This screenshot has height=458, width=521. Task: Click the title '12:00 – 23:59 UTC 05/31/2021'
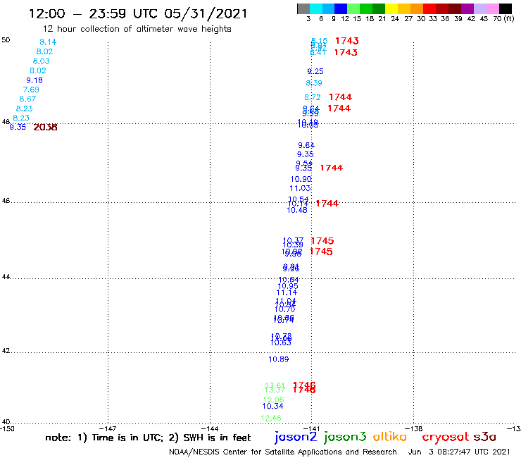click(138, 13)
